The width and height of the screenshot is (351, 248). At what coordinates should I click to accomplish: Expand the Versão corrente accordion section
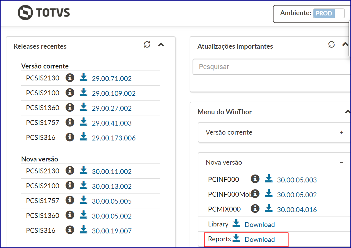[274, 132]
